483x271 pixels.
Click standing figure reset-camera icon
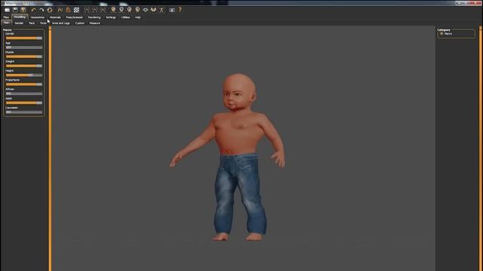(162, 10)
